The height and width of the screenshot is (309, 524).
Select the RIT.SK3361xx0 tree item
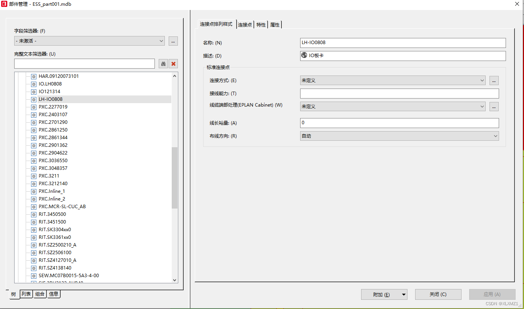[55, 237]
